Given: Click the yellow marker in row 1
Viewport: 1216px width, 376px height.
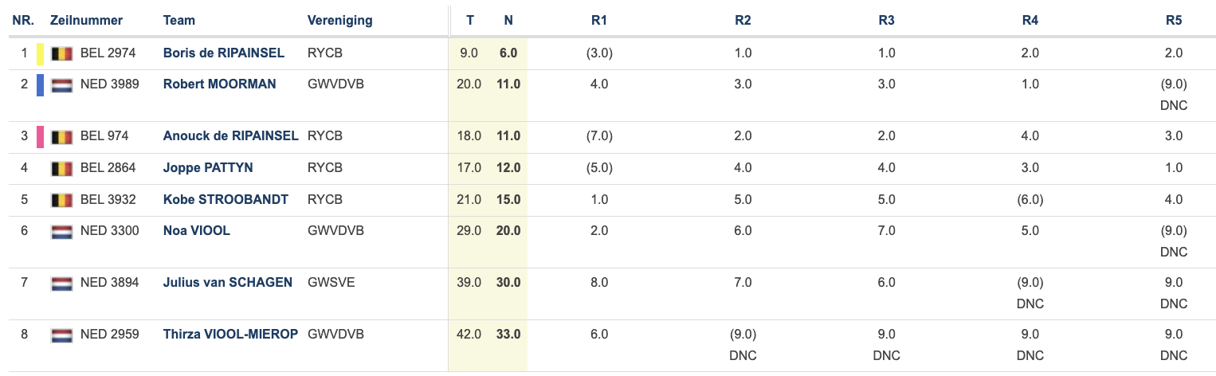Looking at the screenshot, I should pos(40,54).
